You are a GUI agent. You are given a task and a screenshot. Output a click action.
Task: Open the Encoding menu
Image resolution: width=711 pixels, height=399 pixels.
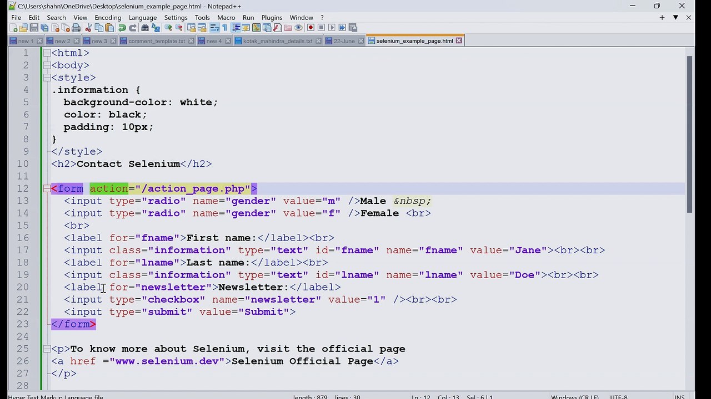tap(108, 18)
